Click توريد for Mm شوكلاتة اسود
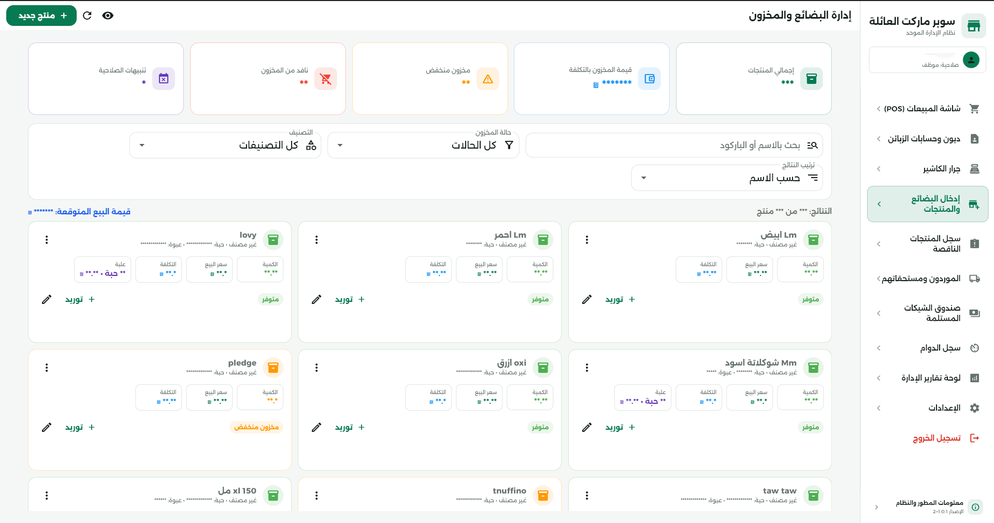This screenshot has height=523, width=994. point(621,427)
